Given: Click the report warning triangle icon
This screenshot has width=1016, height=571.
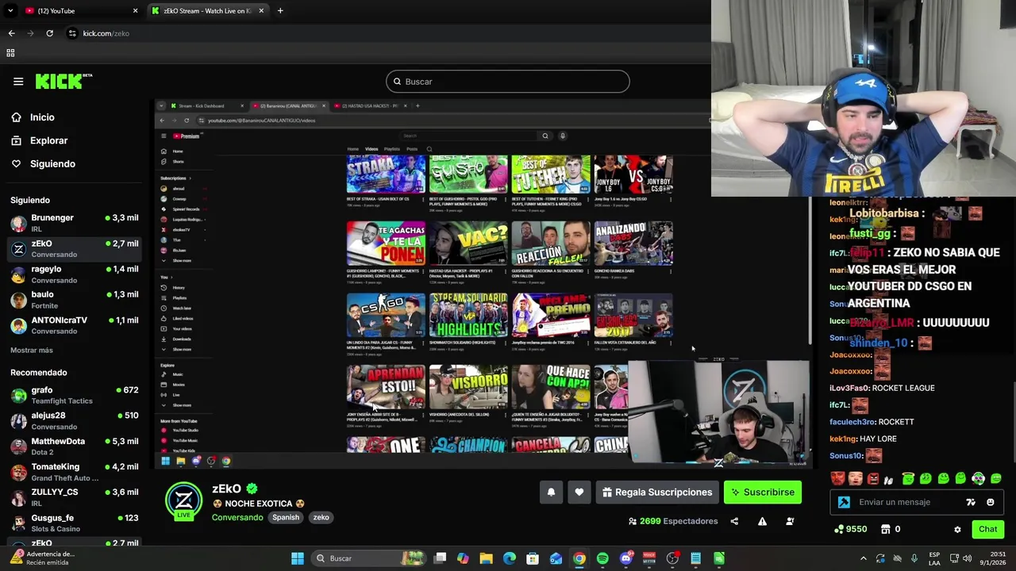Looking at the screenshot, I should (762, 521).
